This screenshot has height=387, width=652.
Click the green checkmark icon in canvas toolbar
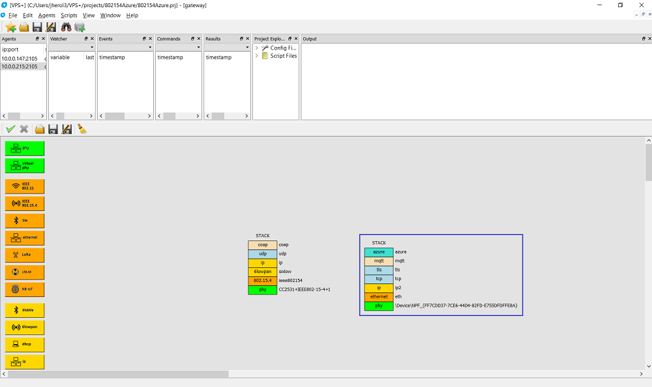10,129
